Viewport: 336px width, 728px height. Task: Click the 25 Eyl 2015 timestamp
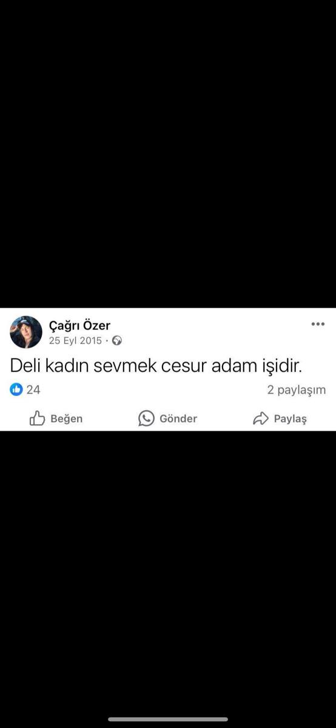(x=75, y=341)
